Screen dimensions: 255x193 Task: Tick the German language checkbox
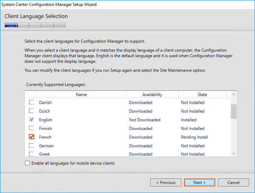tap(31, 146)
